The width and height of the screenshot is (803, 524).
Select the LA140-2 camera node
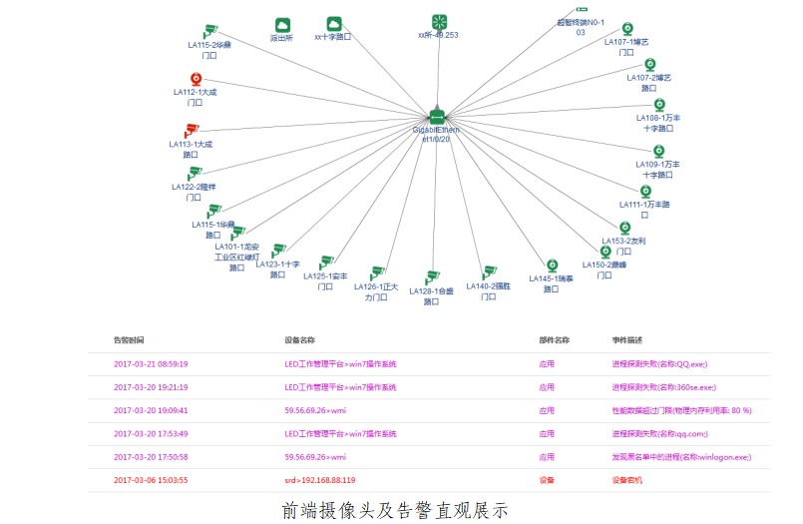tap(489, 272)
